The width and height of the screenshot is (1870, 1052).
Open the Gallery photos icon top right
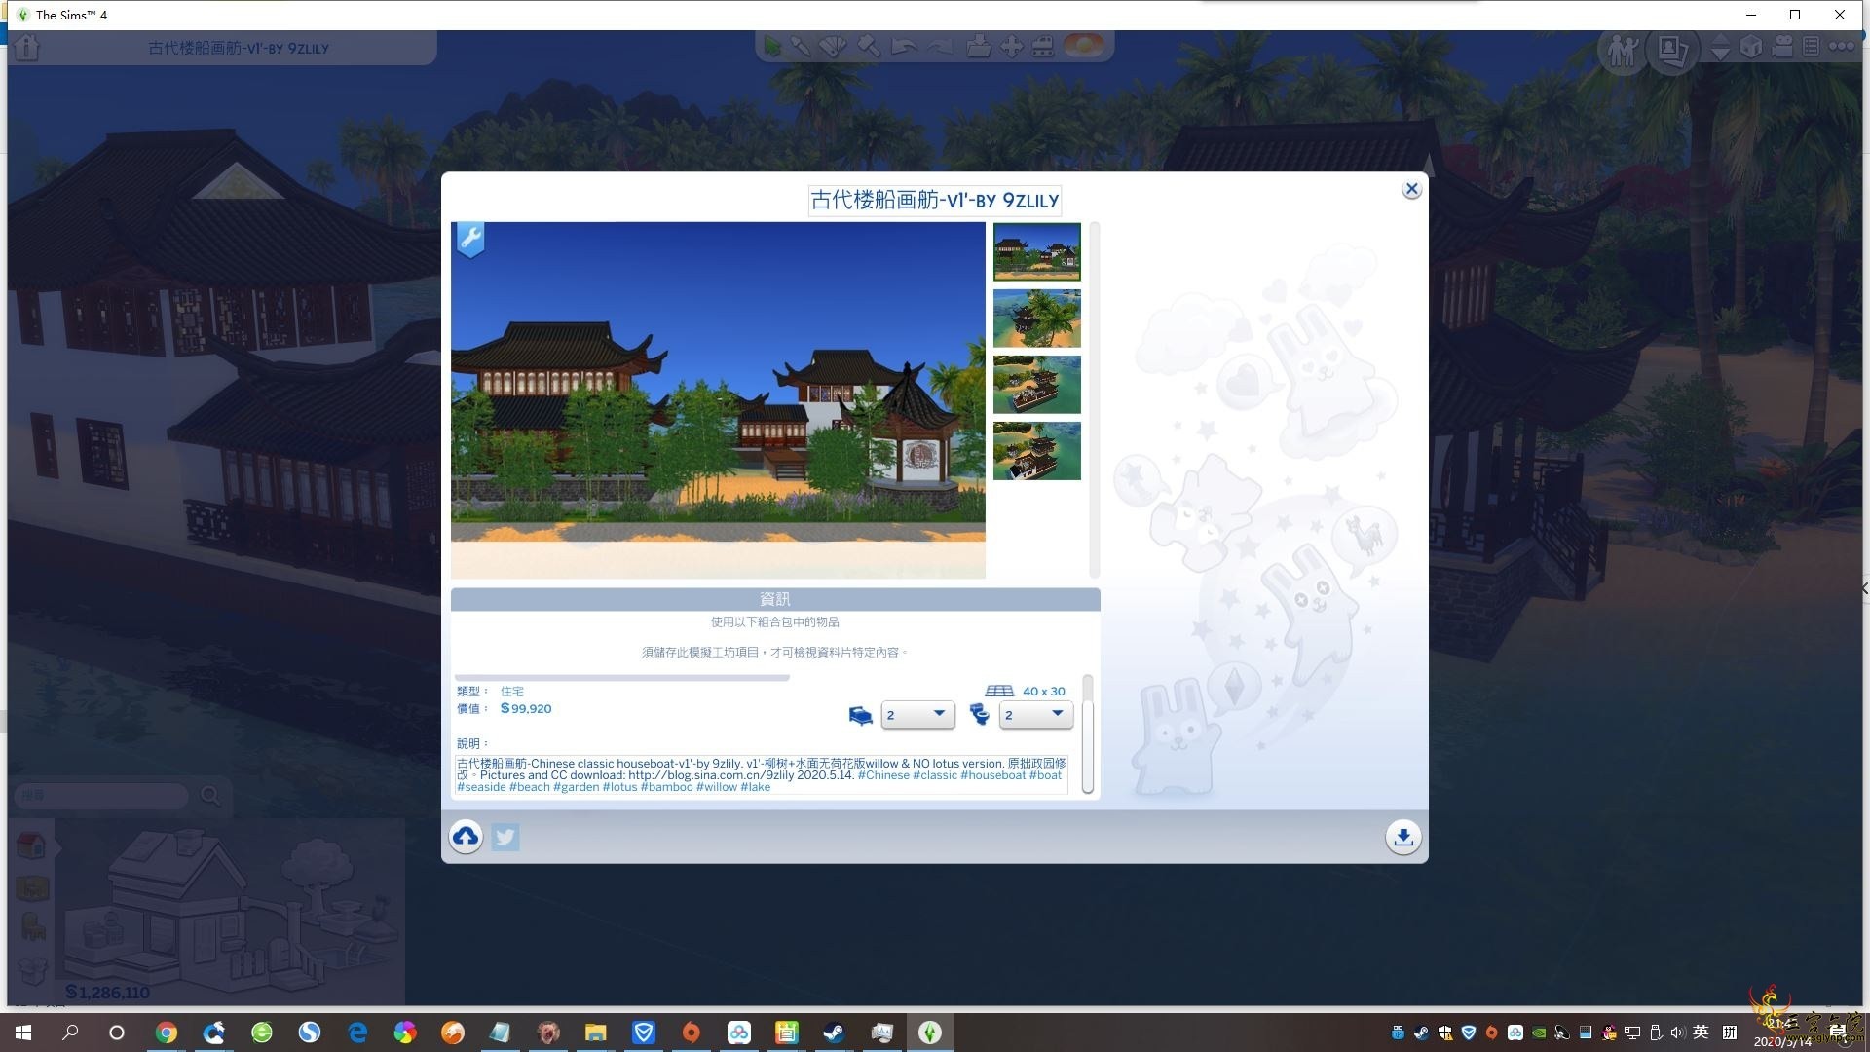tap(1672, 49)
